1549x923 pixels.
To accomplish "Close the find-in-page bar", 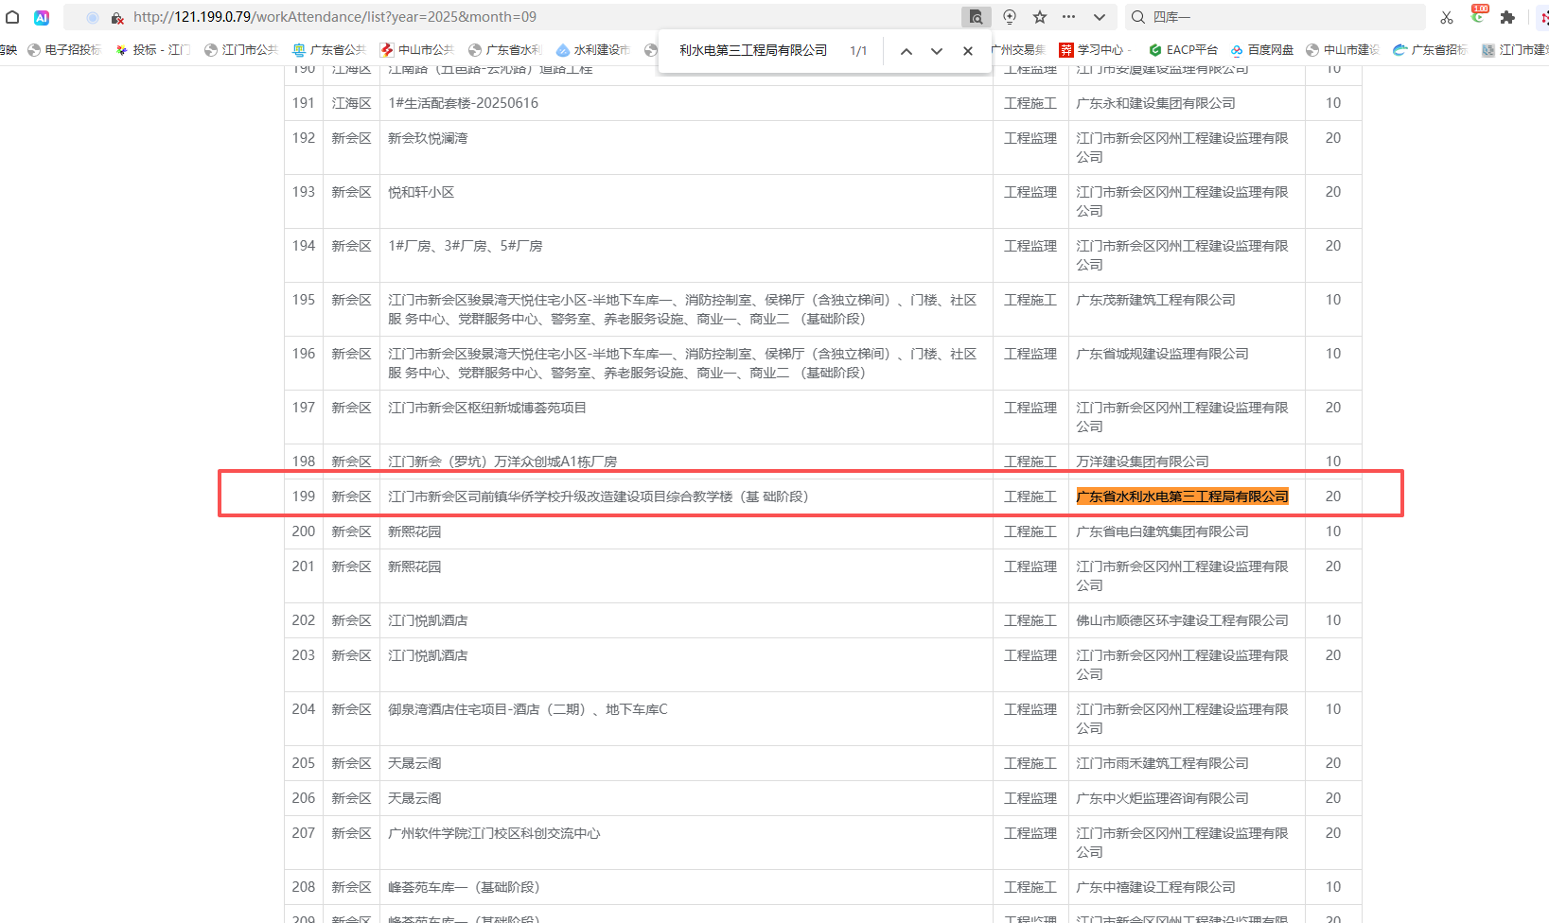I will pos(967,51).
